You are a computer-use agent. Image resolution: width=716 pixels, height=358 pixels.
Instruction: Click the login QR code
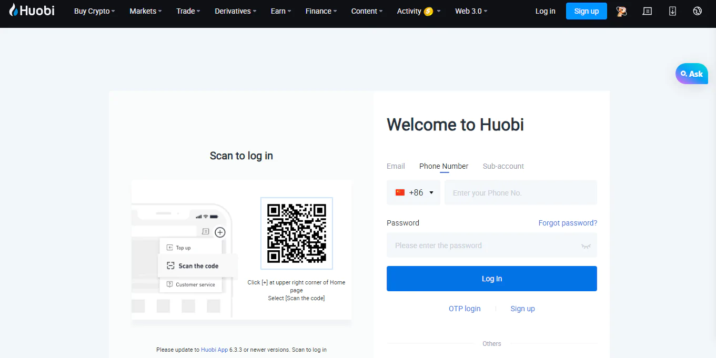(297, 233)
